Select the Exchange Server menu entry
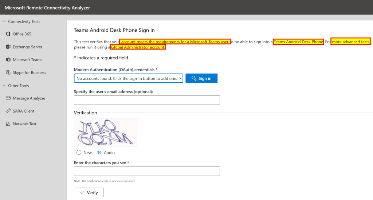Viewport: 373px width, 200px height. tap(28, 47)
